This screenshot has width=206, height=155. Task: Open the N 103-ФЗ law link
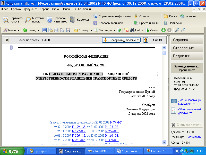pyautogui.click(x=112, y=127)
